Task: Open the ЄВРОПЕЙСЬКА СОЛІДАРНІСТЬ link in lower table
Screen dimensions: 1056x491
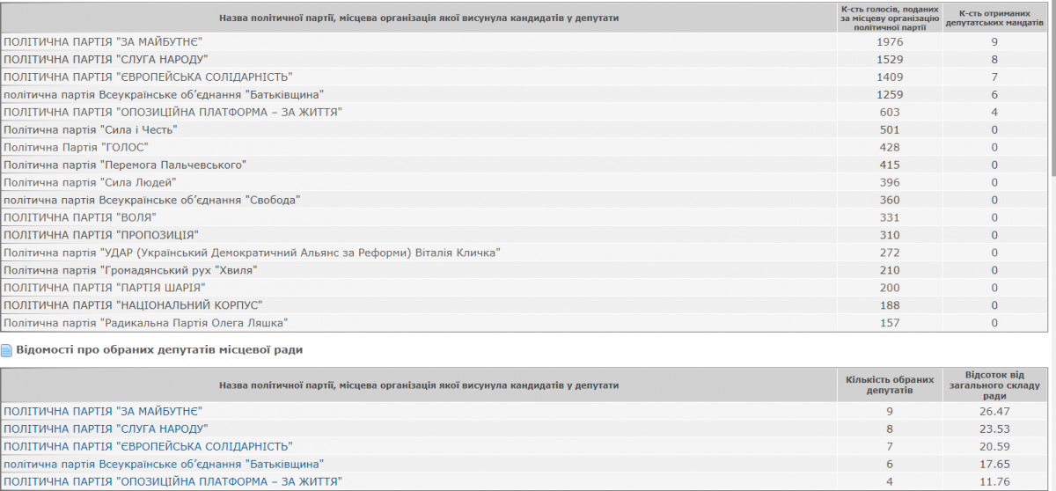Action: [x=148, y=446]
